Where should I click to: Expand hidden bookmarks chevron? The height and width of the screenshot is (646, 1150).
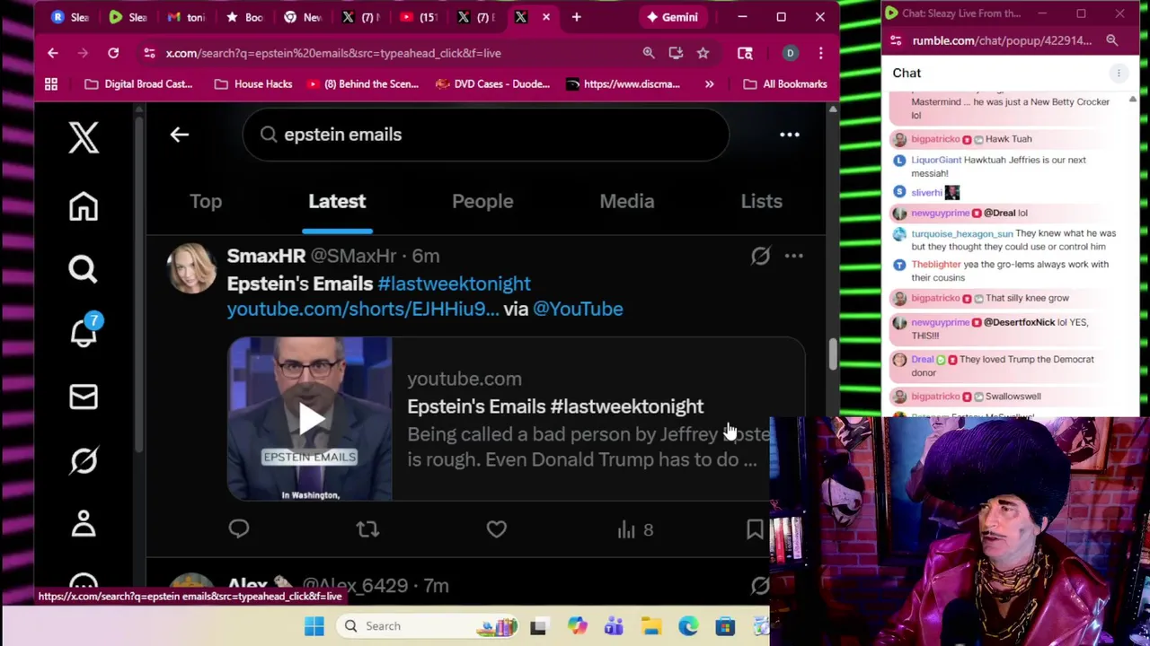click(x=709, y=84)
